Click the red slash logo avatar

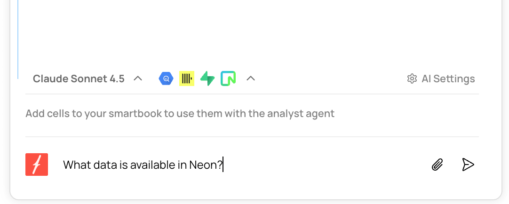coord(37,165)
